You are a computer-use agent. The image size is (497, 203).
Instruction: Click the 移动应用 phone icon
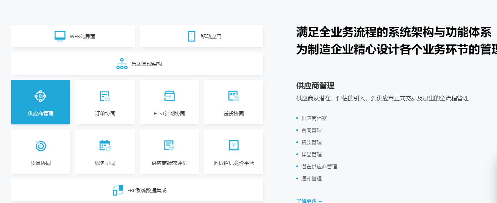(192, 36)
